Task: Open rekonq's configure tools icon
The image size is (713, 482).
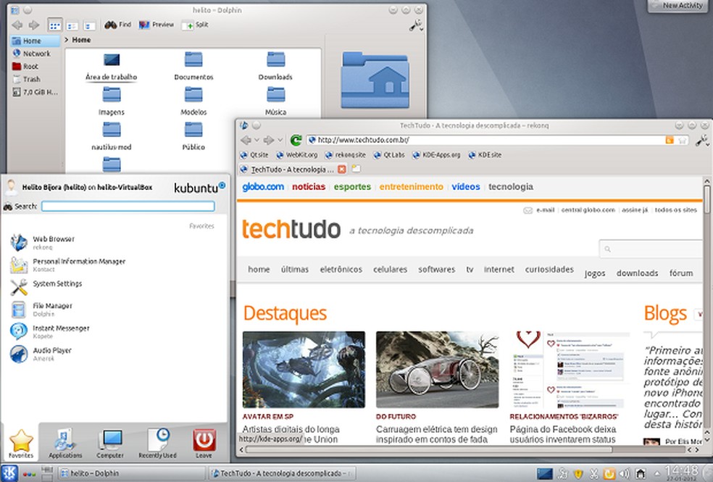Action: 702,139
